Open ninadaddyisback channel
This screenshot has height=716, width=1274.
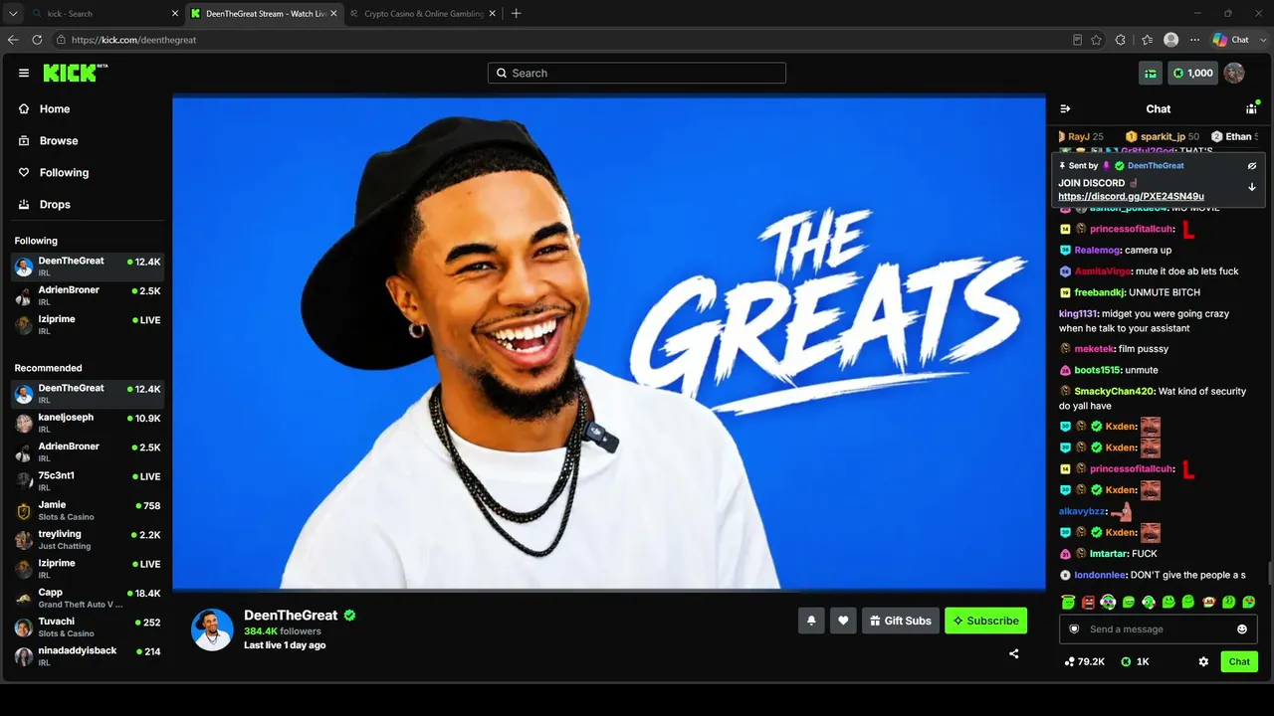[x=88, y=656]
